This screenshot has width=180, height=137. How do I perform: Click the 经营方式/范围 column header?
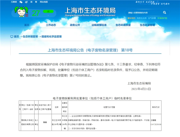109,107
